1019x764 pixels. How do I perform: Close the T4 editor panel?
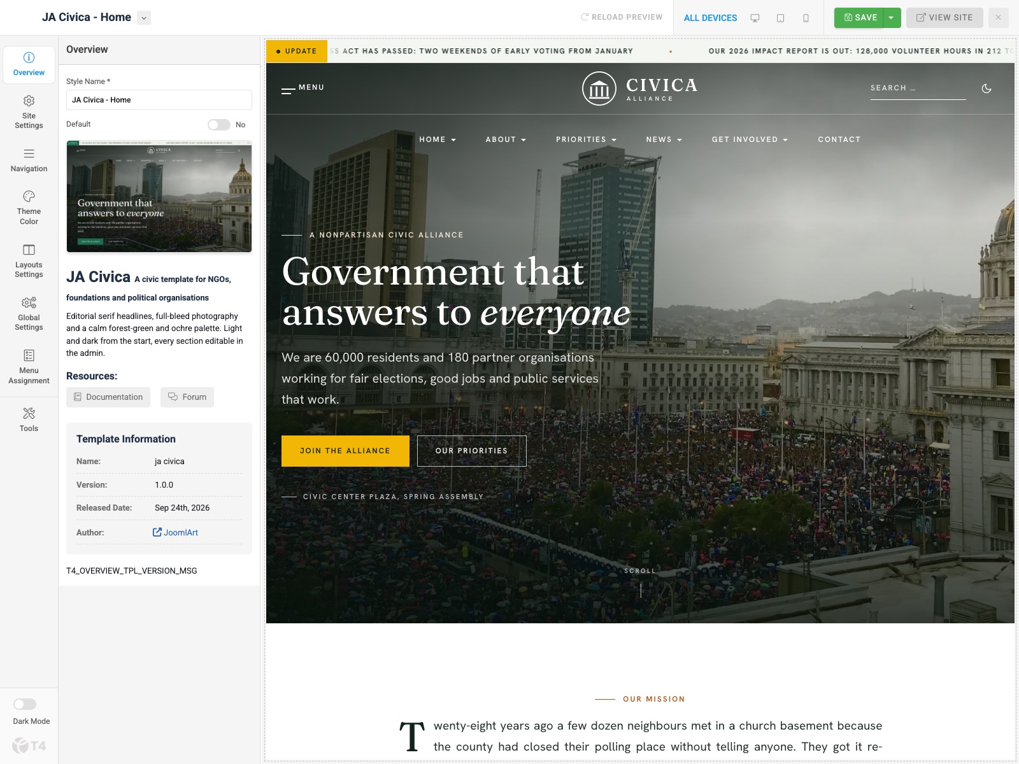click(x=998, y=18)
